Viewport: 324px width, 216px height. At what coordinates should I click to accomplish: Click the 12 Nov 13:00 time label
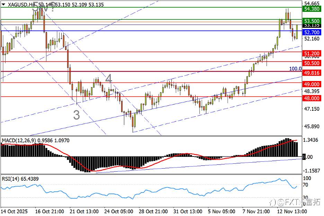[292, 211]
